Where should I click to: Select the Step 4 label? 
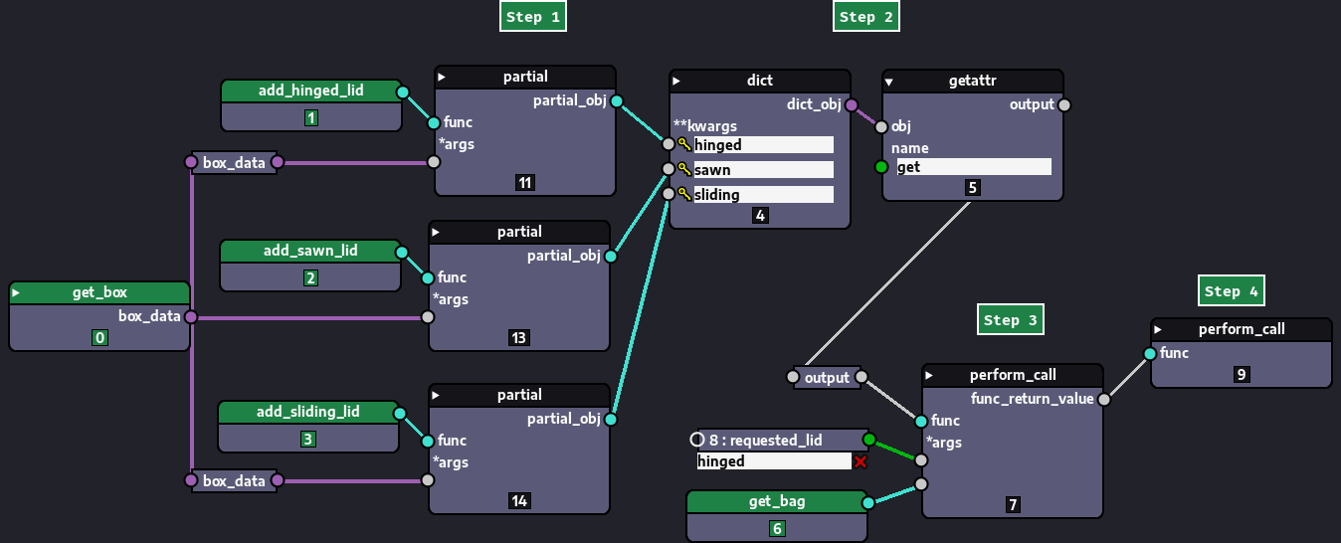(x=1231, y=291)
